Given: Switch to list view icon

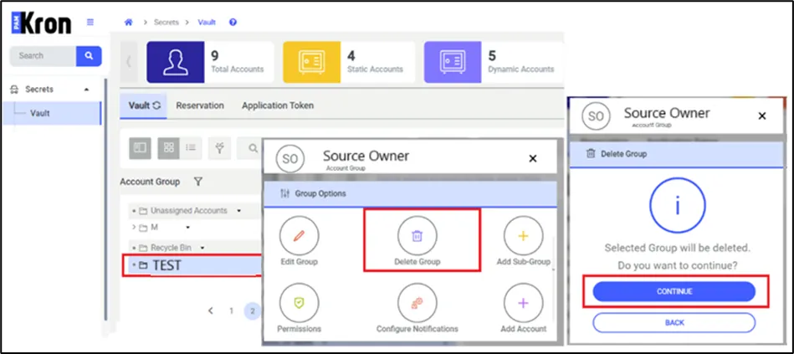Looking at the screenshot, I should click(191, 148).
